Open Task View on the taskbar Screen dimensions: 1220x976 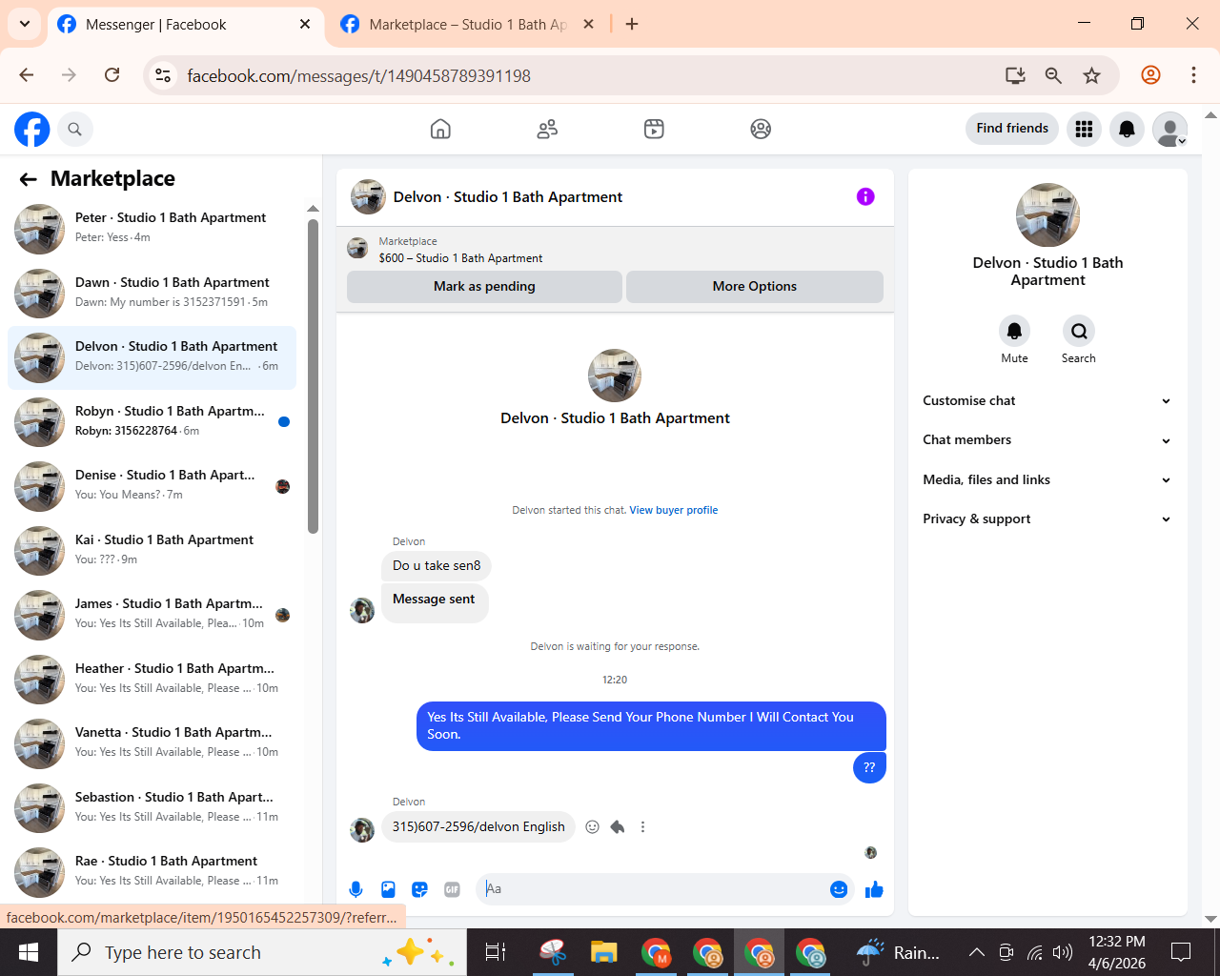496,952
